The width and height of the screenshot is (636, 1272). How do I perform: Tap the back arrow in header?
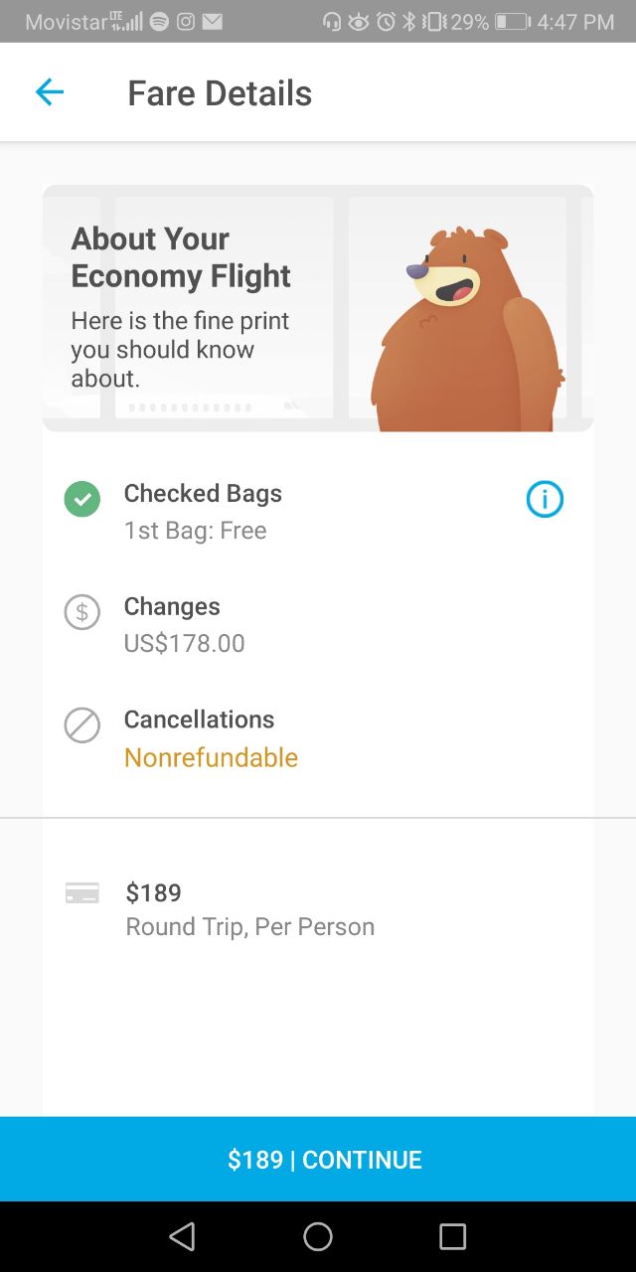pos(49,93)
